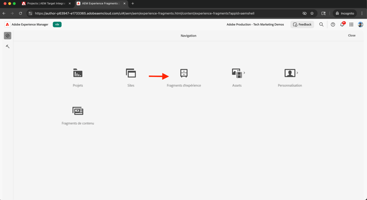Open a new browser tab
Screen dimensions: 367x200
coord(133,3)
